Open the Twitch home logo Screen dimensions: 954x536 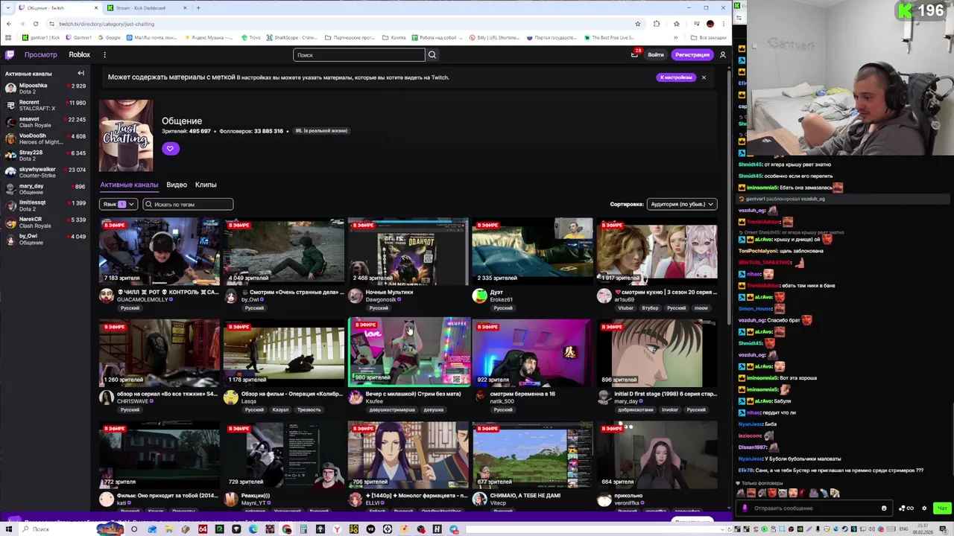click(10, 54)
